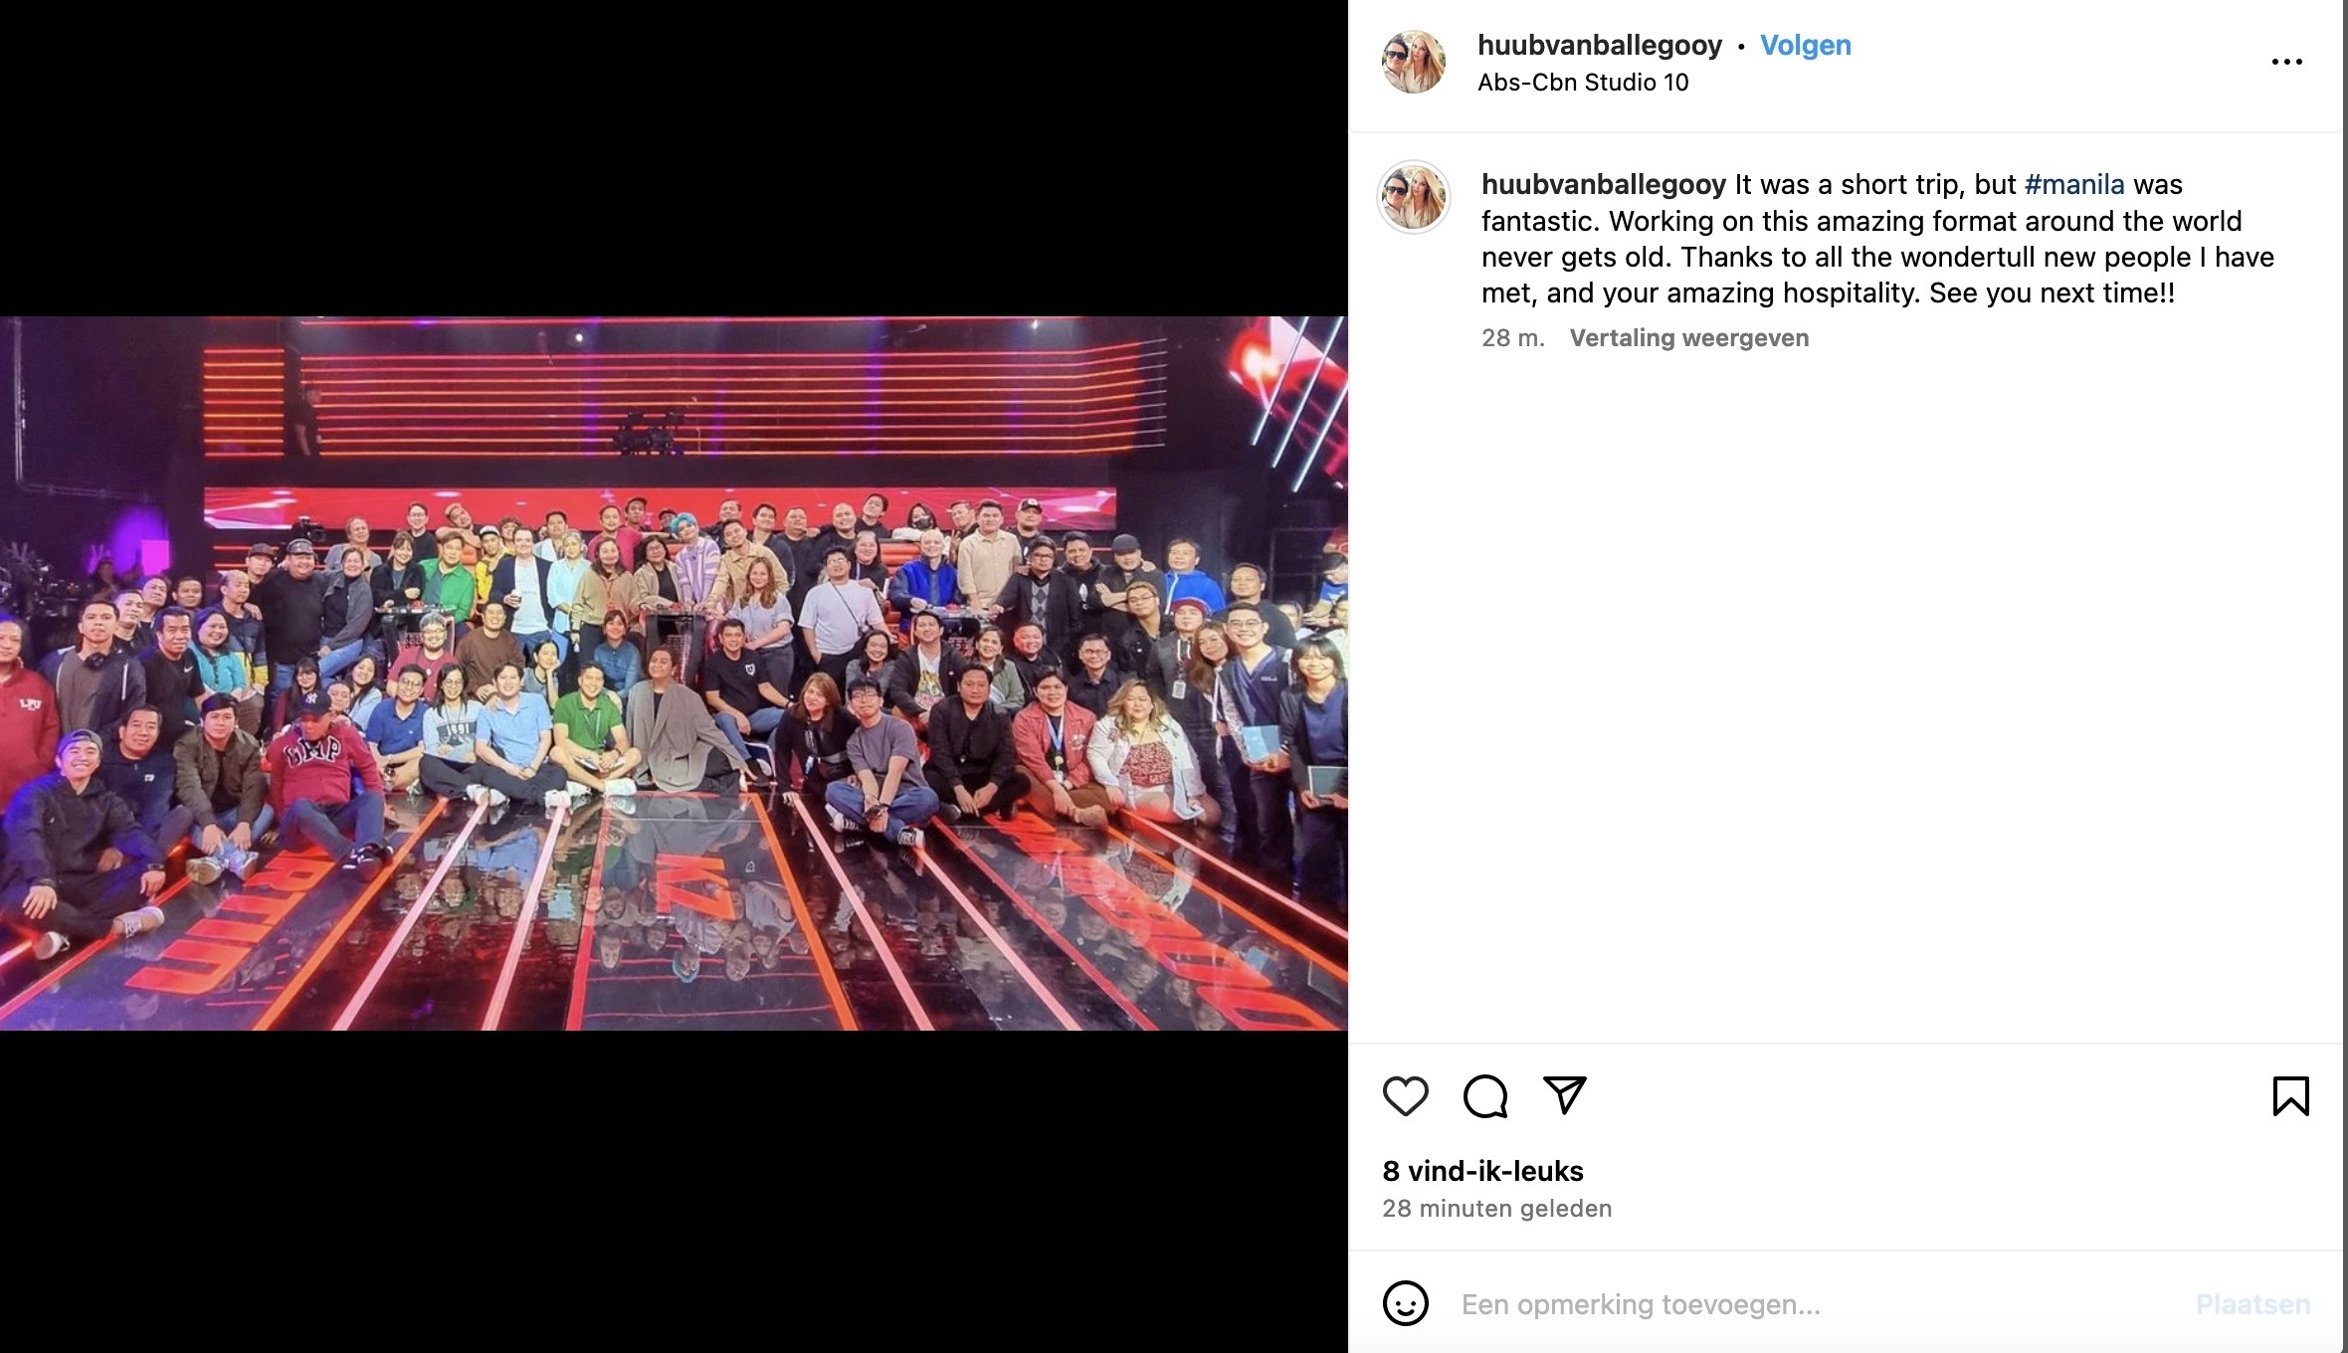The height and width of the screenshot is (1353, 2348).
Task: Open comments with the speech bubble icon
Action: point(1484,1096)
